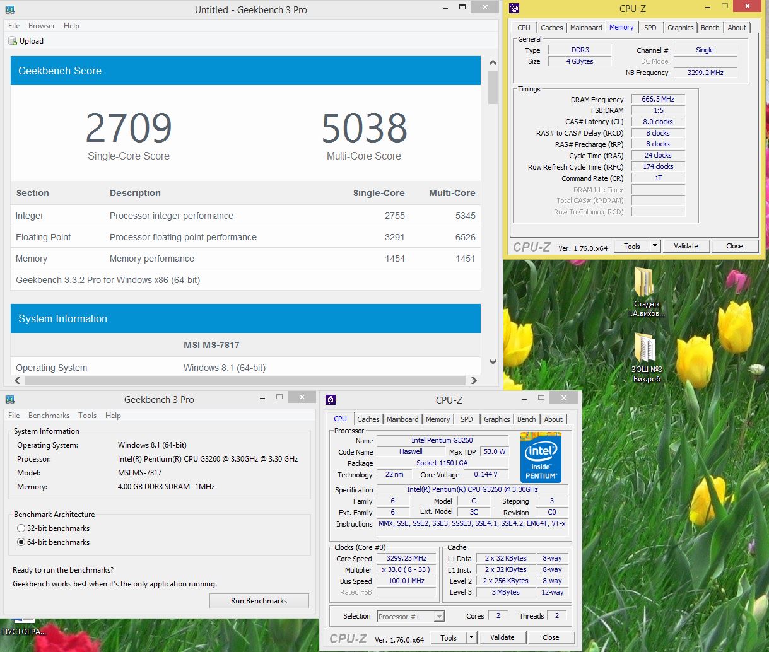The height and width of the screenshot is (652, 769).
Task: Click the scroll-down arrow in Geekbench results
Action: tap(493, 362)
